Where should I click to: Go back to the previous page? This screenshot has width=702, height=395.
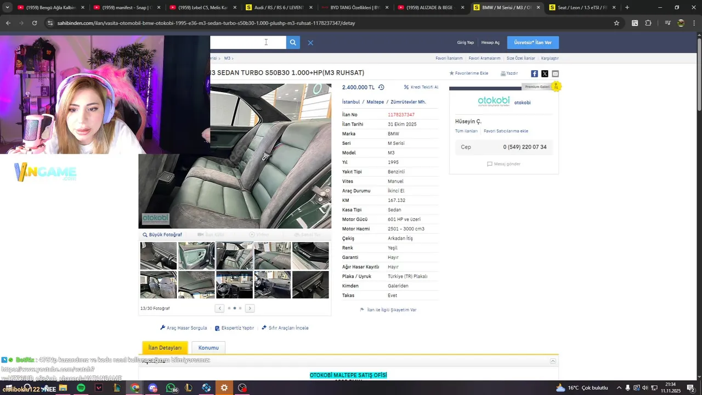point(8,23)
